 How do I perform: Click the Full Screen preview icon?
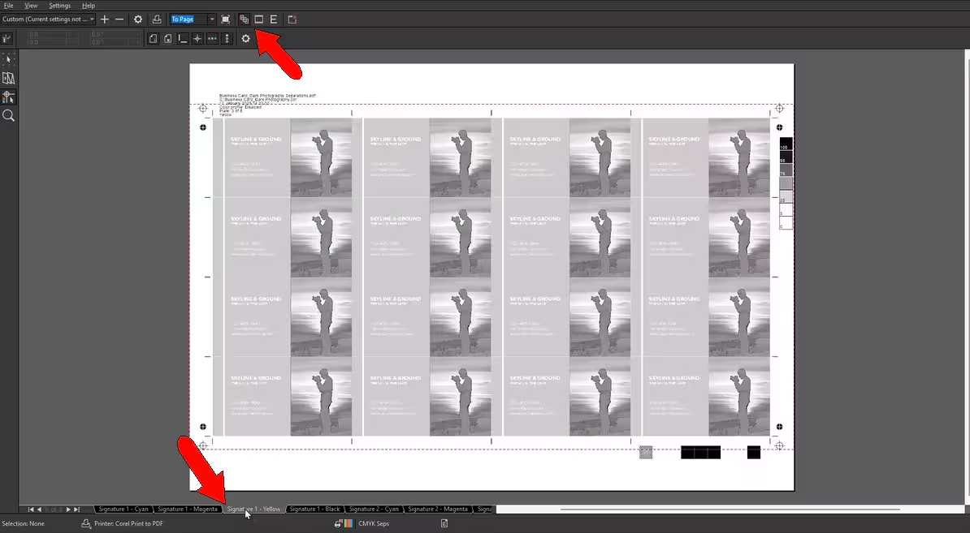(x=226, y=19)
